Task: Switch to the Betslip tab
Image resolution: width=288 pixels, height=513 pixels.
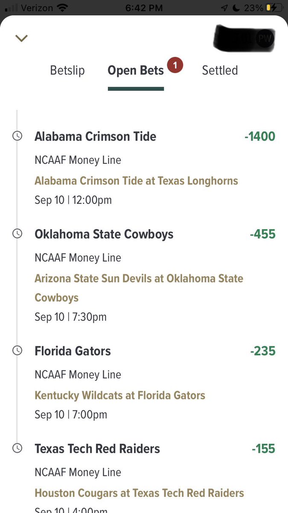Action: [67, 70]
